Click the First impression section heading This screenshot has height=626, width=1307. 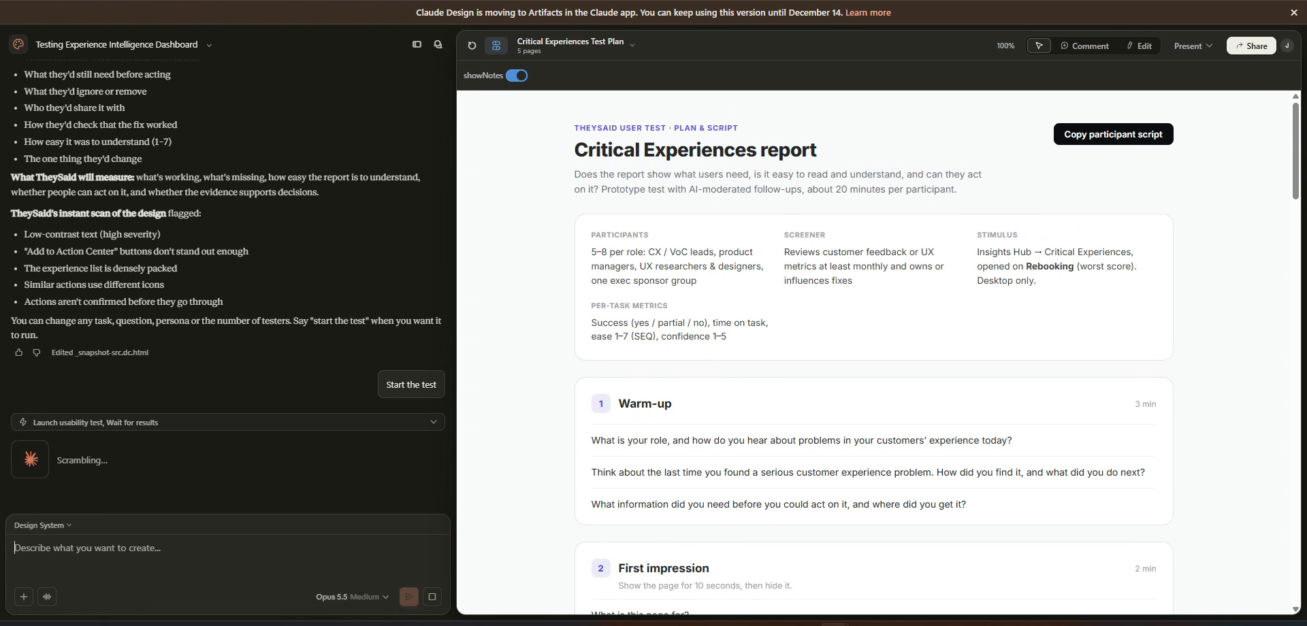[x=664, y=568]
